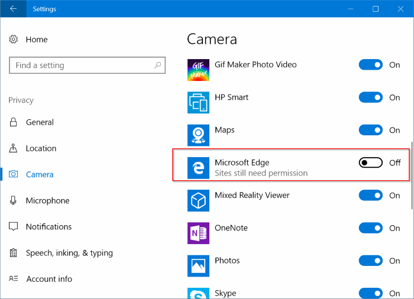Click the Skype app icon
This screenshot has width=414, height=299.
pyautogui.click(x=198, y=293)
